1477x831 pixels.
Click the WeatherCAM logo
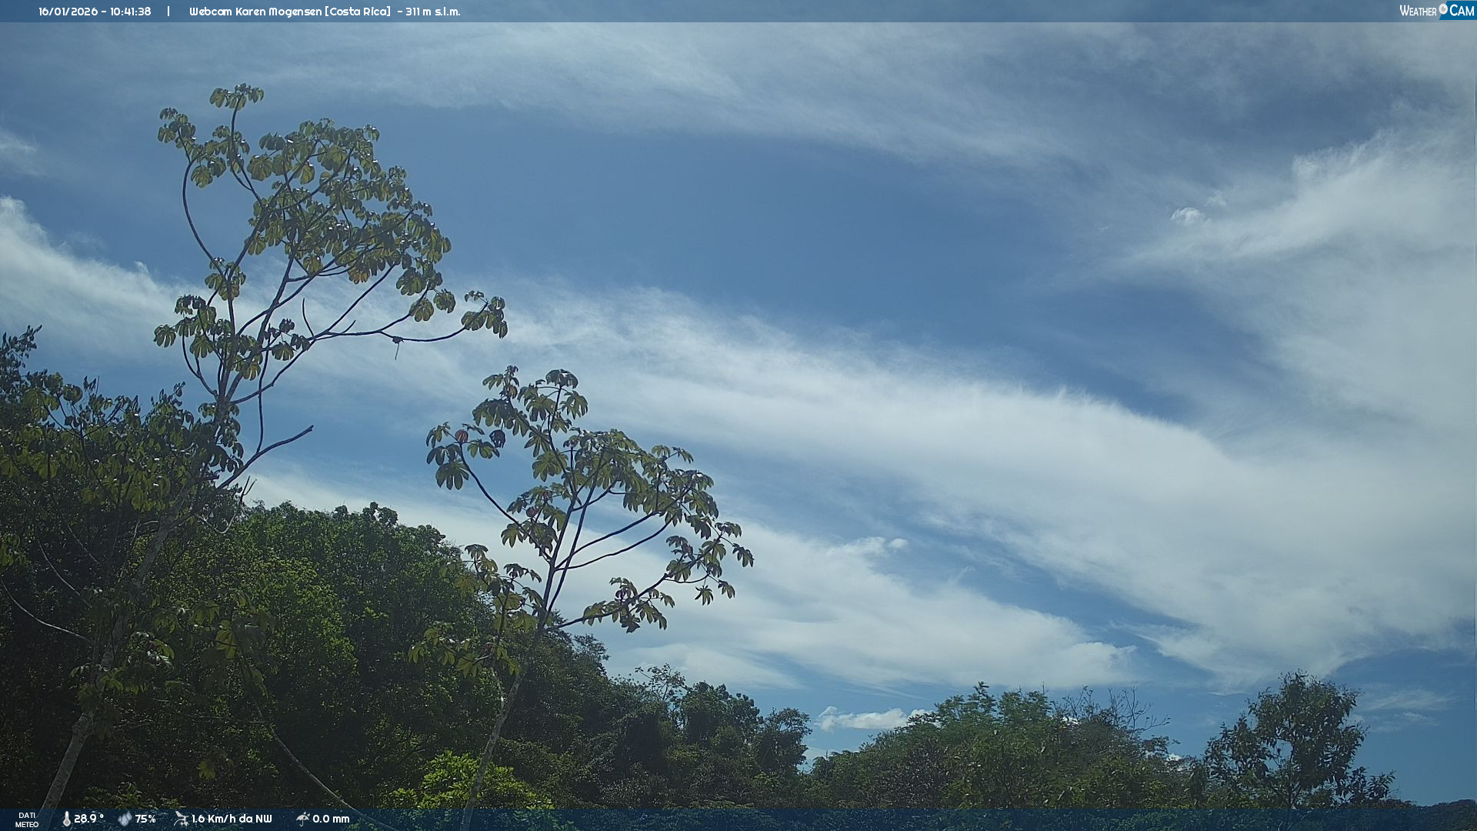1436,11
